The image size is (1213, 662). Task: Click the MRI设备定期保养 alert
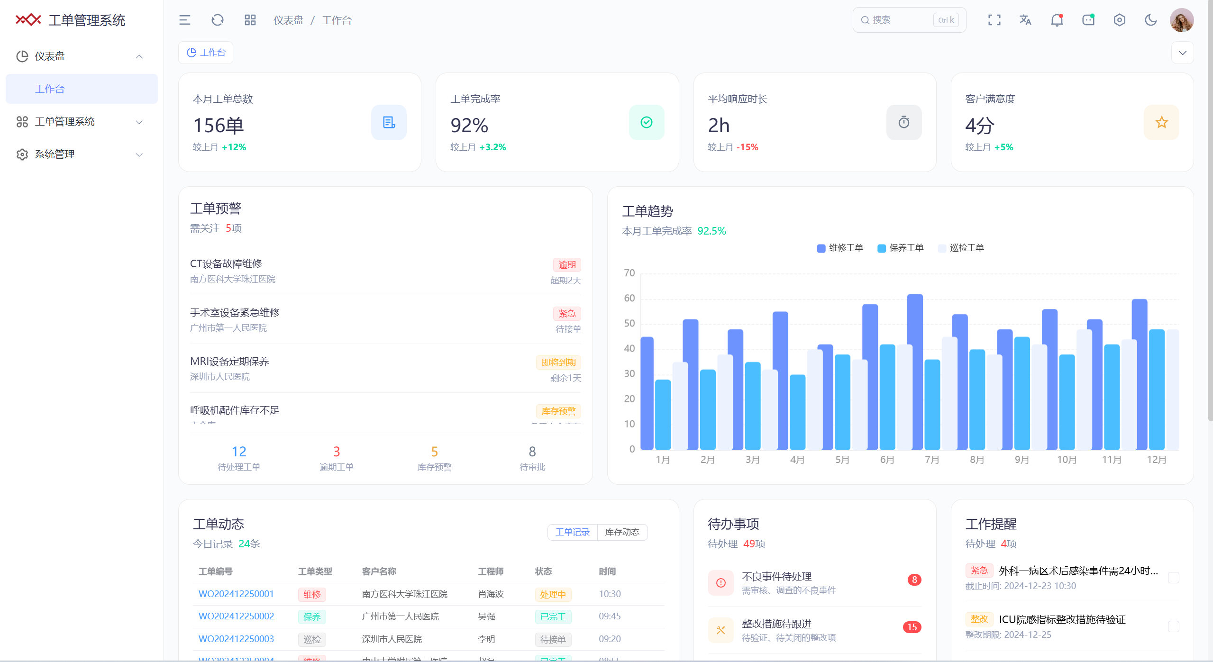click(x=385, y=368)
